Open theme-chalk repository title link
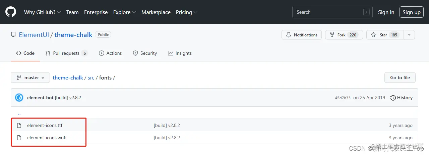 (x=73, y=35)
